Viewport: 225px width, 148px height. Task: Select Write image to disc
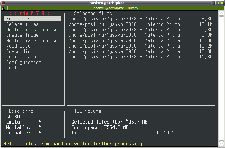tap(32, 40)
